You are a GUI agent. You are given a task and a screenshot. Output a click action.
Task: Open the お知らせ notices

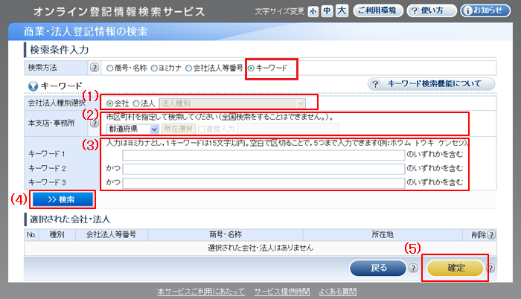tap(485, 10)
